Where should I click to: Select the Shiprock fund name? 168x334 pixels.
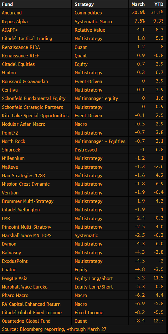[x=11, y=150]
